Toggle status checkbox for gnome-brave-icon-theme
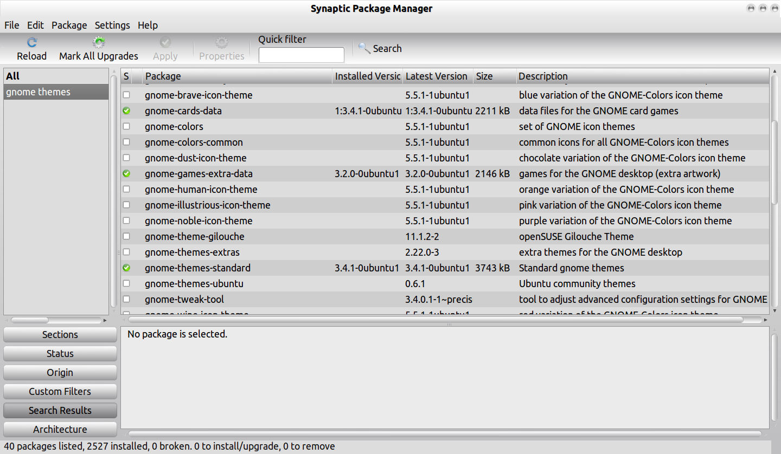Screen dimensions: 781x454 [126, 95]
